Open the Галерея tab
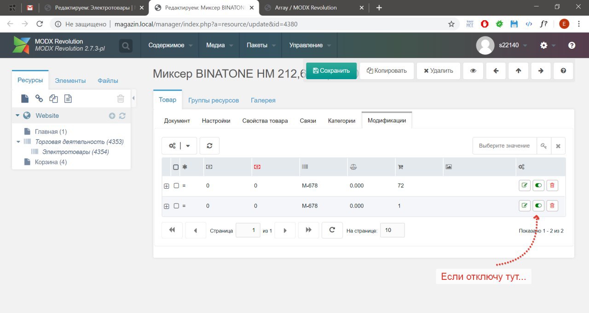Screen dimensions: 589x313 pos(263,100)
